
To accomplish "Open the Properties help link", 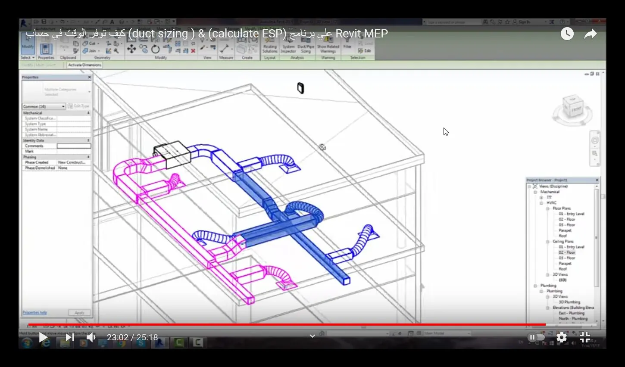I will coord(35,313).
